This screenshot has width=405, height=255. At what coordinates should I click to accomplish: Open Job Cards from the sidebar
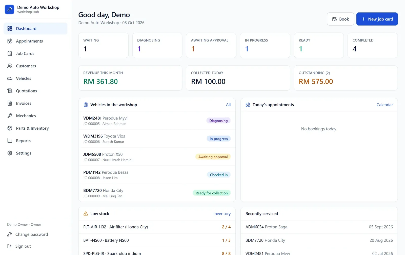35,53
